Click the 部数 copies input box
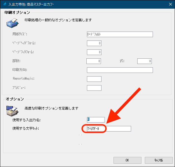Image resolution: width=175 pixels, height=167 pixels. pos(94,61)
